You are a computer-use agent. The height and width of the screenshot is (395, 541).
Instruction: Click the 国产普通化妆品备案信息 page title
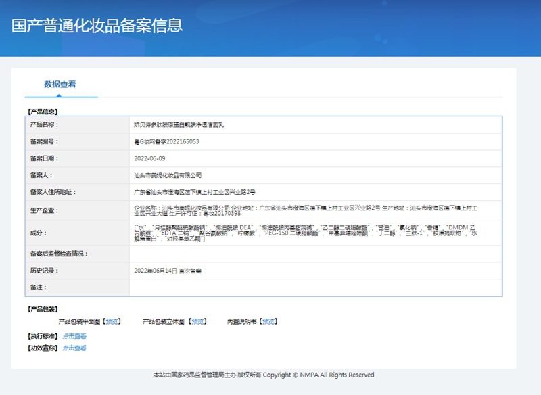(x=97, y=26)
